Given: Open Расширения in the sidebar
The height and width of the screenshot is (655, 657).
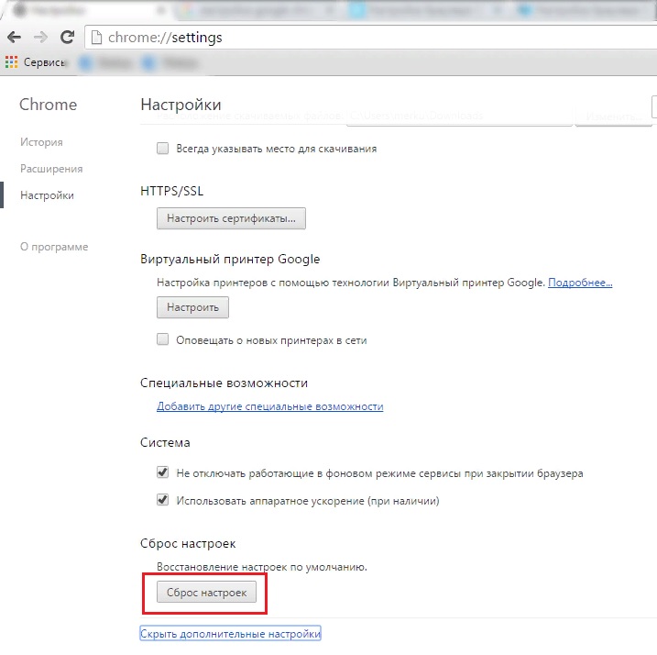Looking at the screenshot, I should pos(51,169).
